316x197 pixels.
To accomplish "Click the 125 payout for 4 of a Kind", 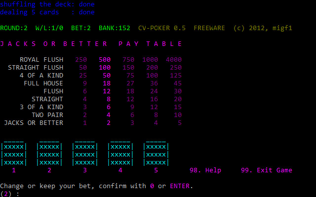I will (176, 76).
